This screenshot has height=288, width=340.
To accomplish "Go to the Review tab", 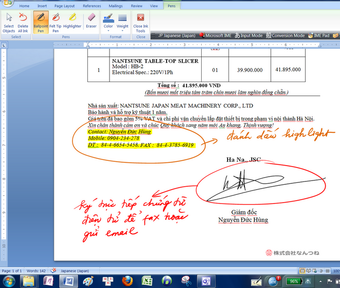I will click(136, 6).
